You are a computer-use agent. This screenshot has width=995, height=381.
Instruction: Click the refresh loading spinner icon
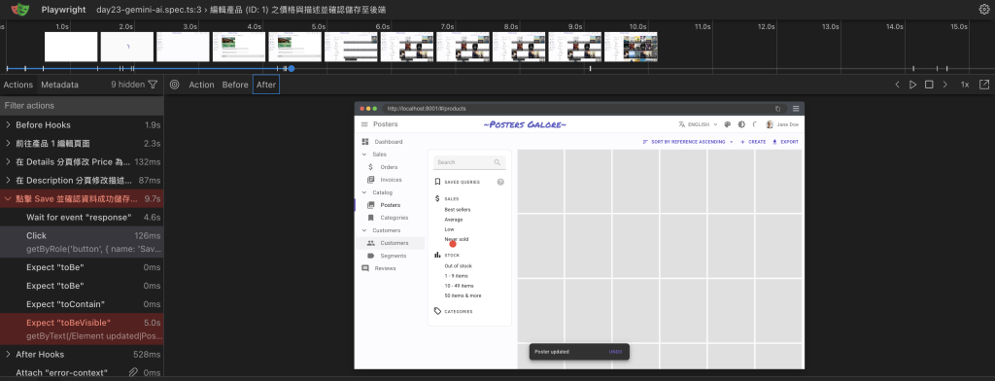pos(755,124)
